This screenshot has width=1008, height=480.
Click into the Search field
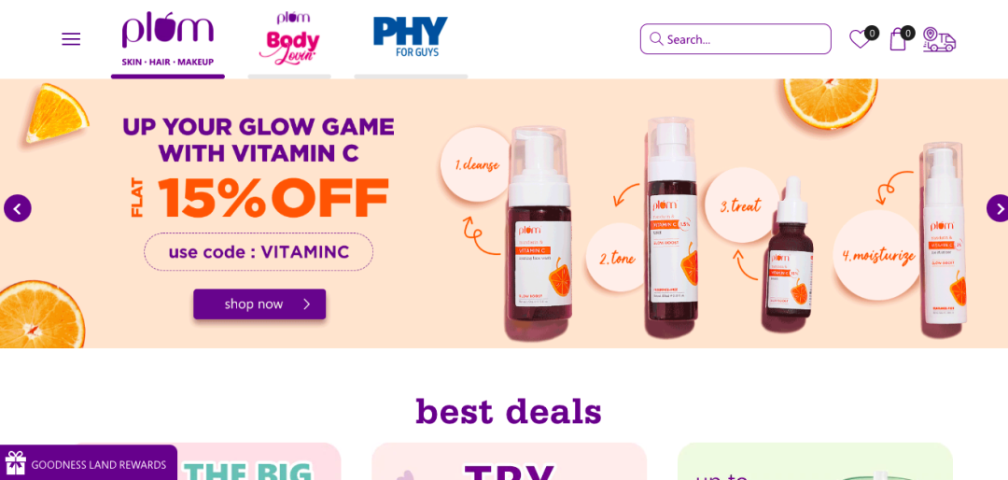[x=735, y=39]
